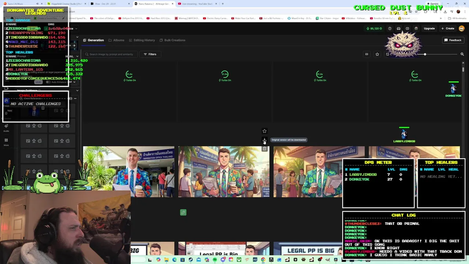
Task: Click the help question mark icon
Action: (390, 28)
